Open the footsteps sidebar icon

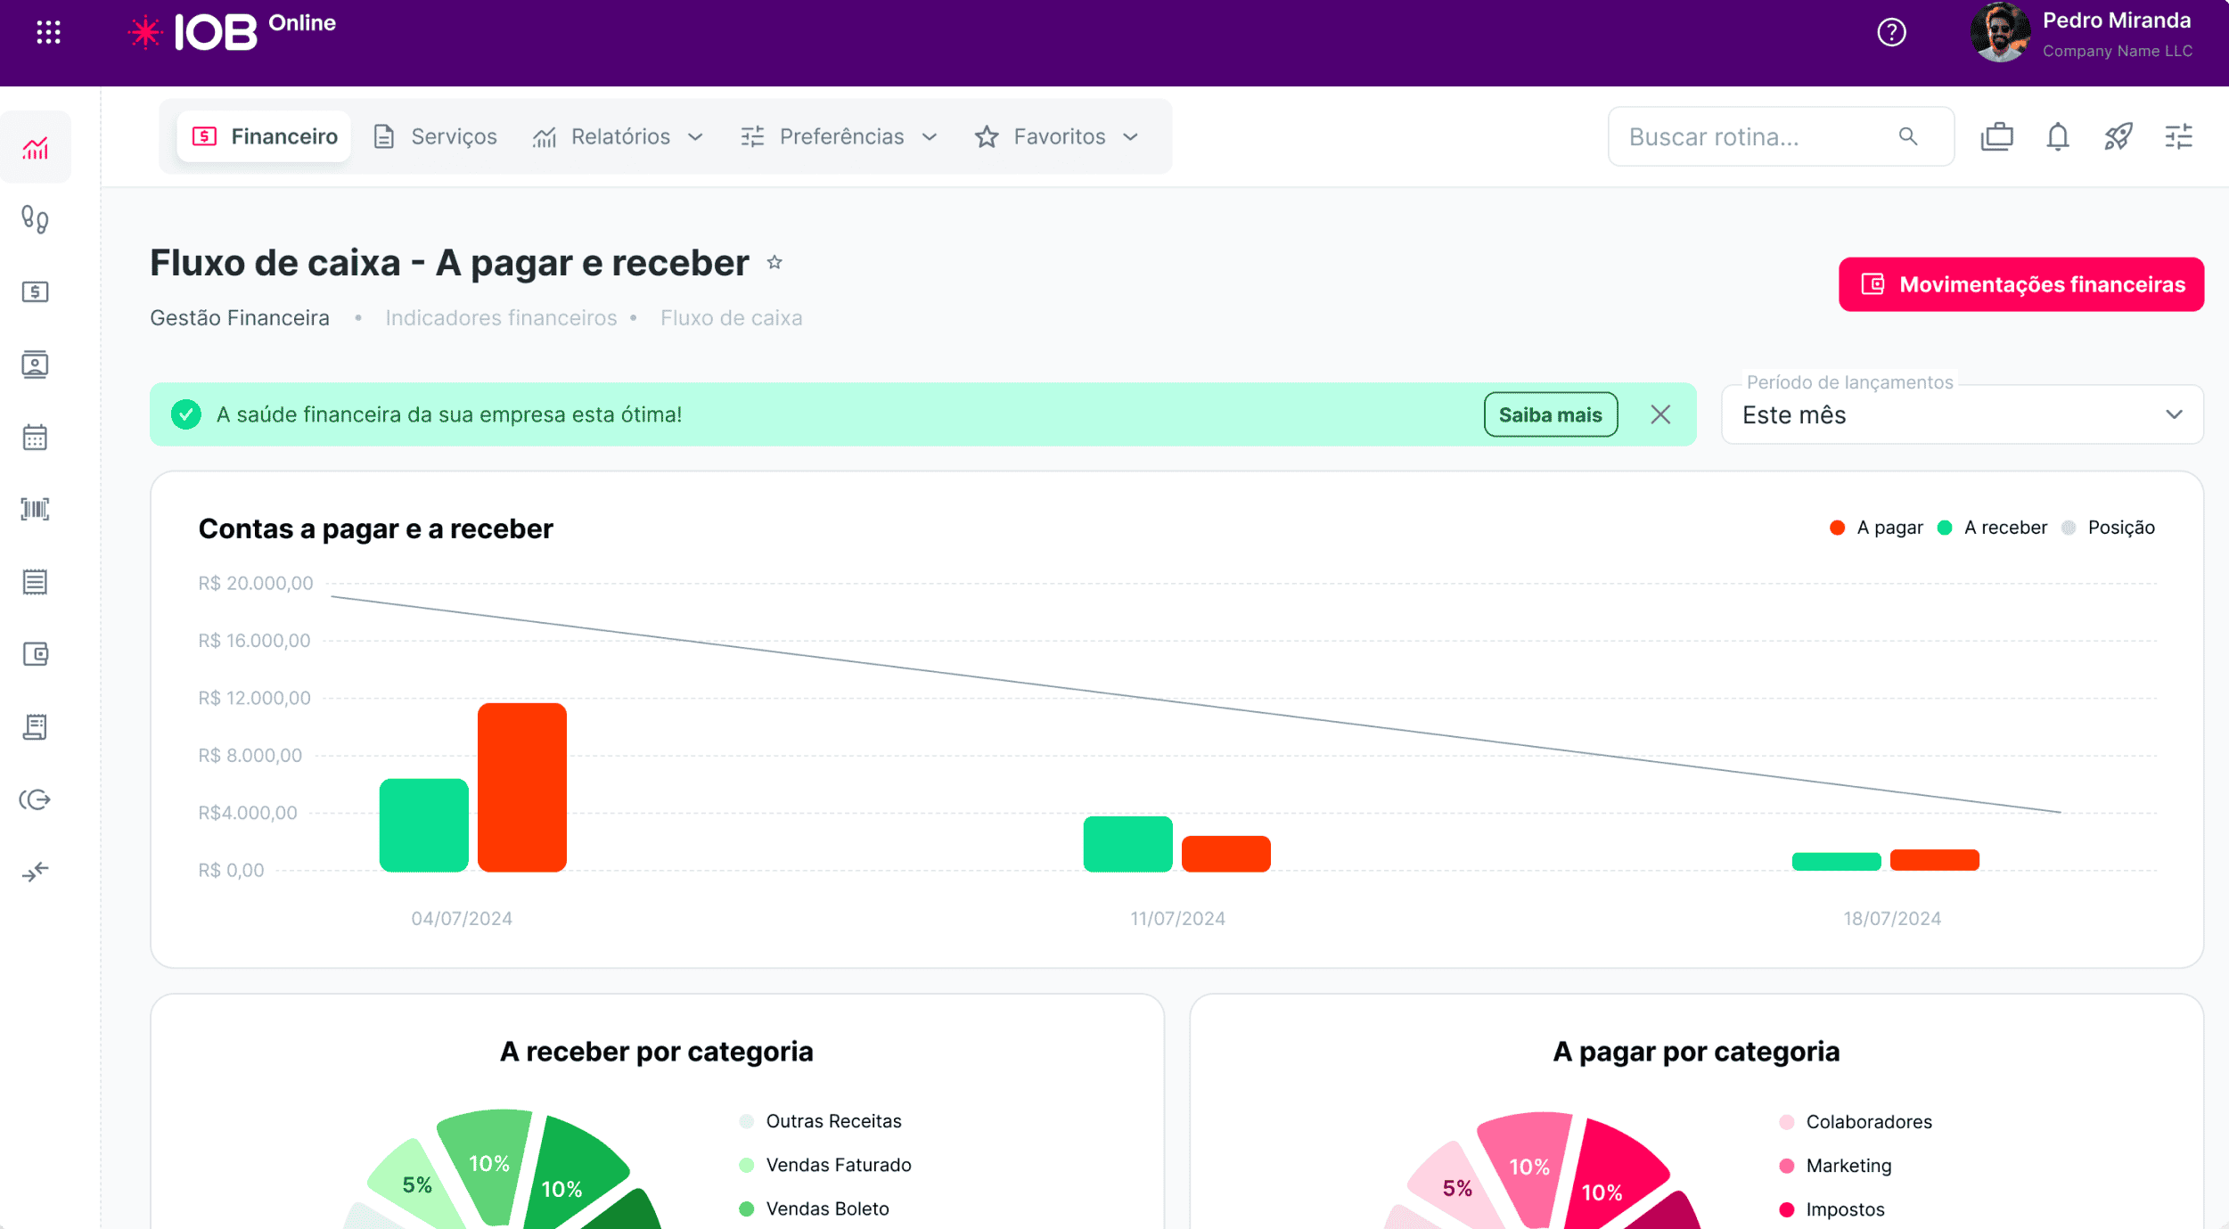[36, 219]
